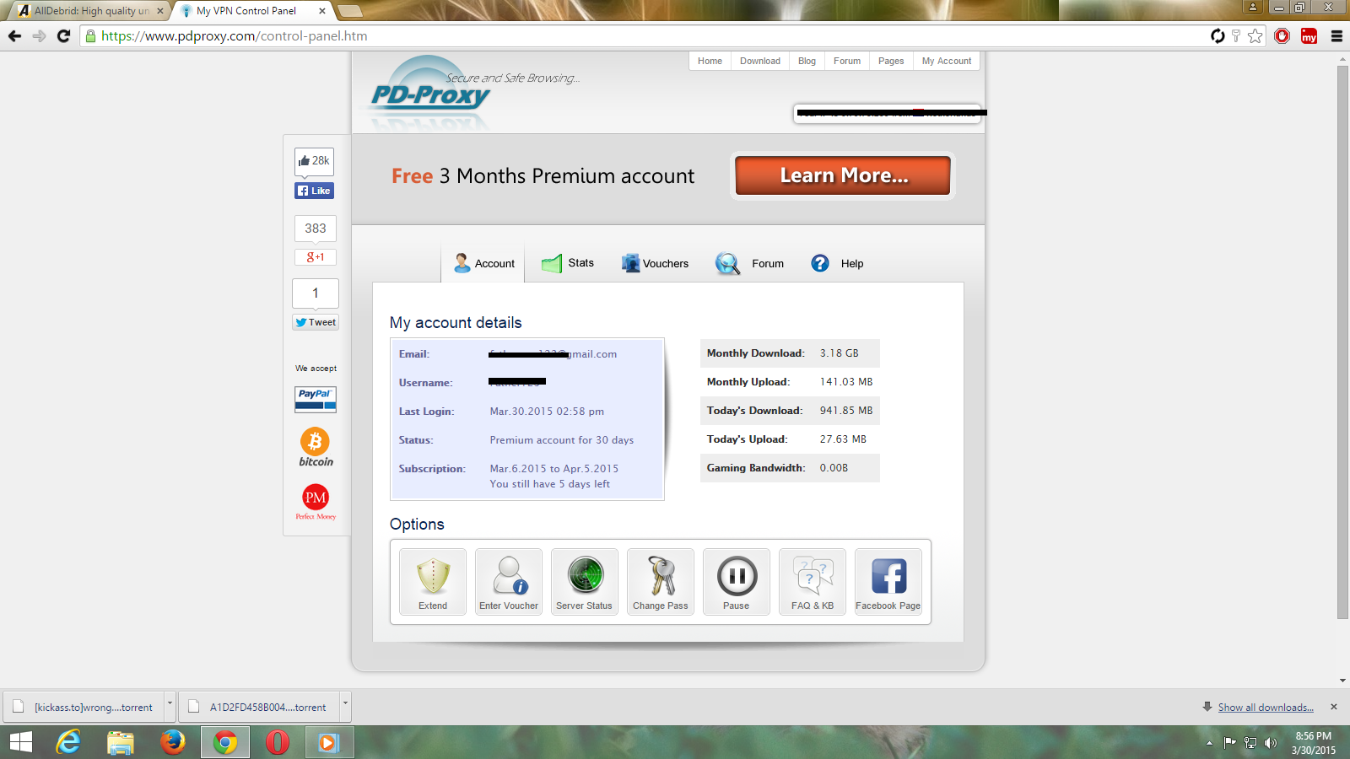Image resolution: width=1350 pixels, height=759 pixels.
Task: Open a new browser tab
Action: (349, 11)
